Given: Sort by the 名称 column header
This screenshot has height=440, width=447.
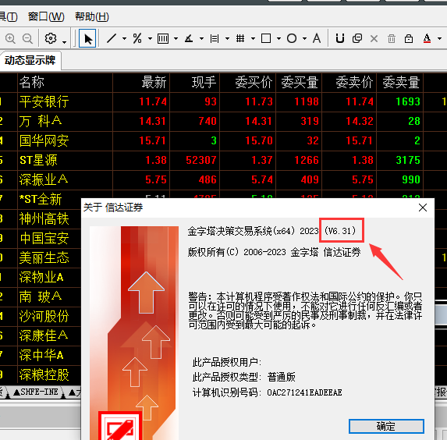Looking at the screenshot, I should tap(65, 83).
